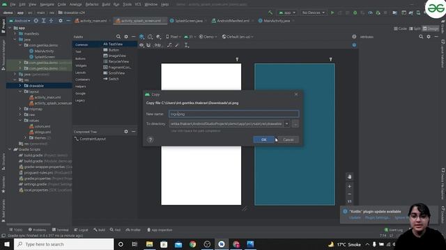This screenshot has height=250, width=446.
Task: Click the Design surface layers icon
Action: (141, 37)
